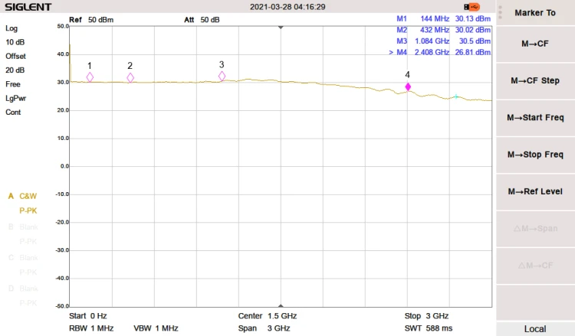The height and width of the screenshot is (336, 575).
Task: Click the RBW 1 MHz setting
Action: 91,328
